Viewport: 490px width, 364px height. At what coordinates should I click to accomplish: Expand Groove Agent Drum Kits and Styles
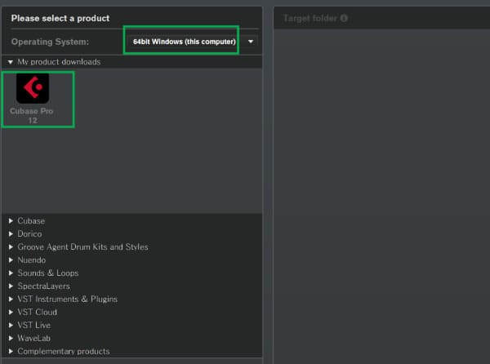(x=11, y=247)
